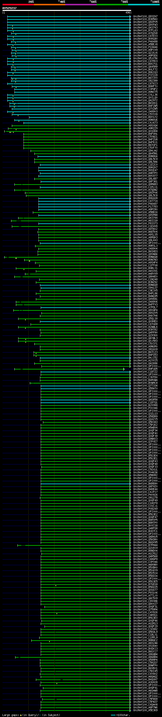The image size is (162, 717).
Task: Open hit UniRef100_B3H560
Action: (145, 19)
